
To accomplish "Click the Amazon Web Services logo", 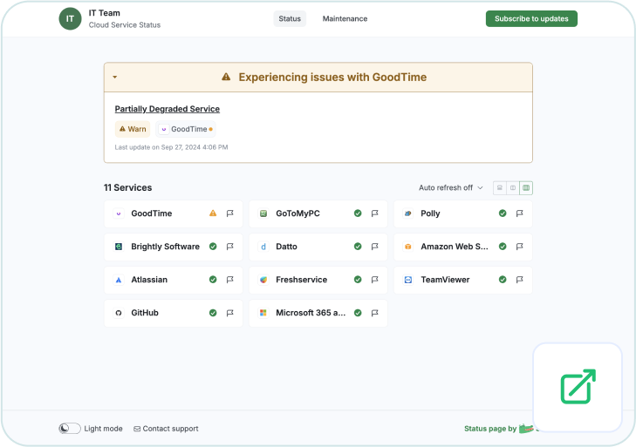I will [x=408, y=247].
